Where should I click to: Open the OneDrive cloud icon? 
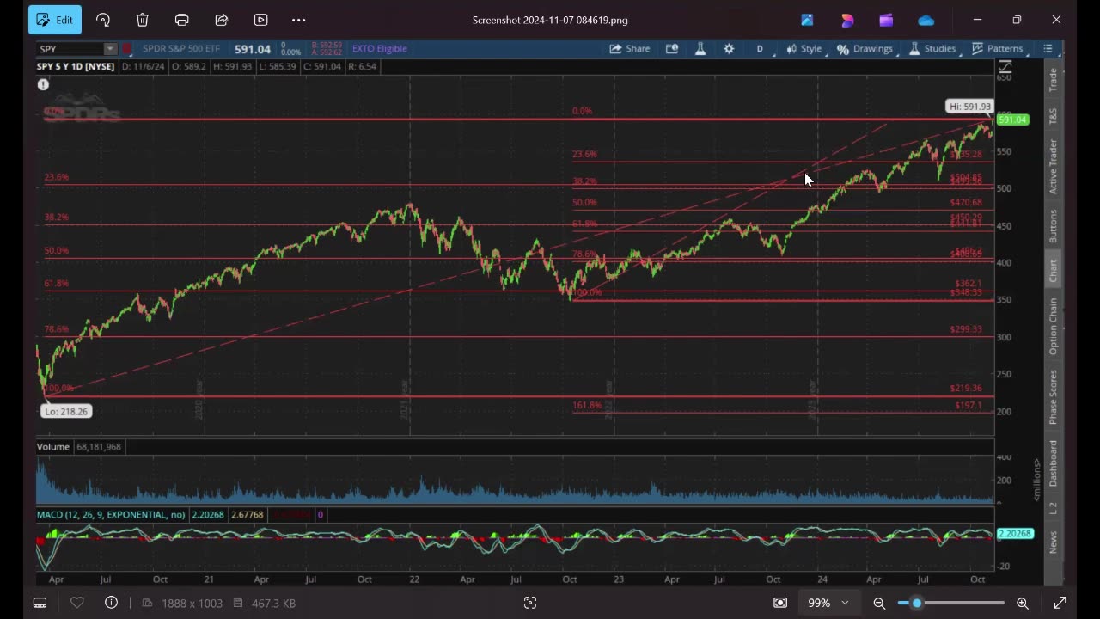926,20
